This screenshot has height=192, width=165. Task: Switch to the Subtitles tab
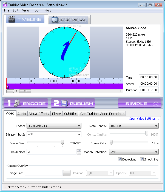pyautogui.click(x=71, y=114)
